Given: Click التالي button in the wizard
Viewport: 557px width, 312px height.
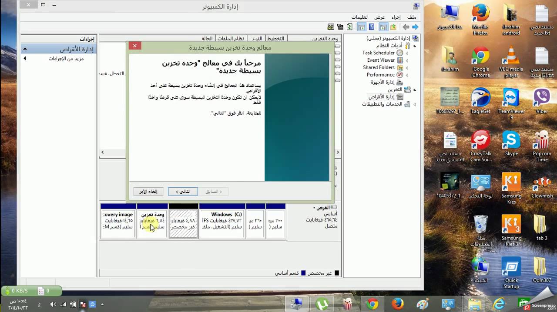Looking at the screenshot, I should pos(183,192).
